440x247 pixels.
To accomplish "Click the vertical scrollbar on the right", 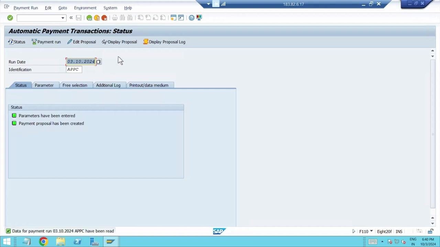I will (432, 134).
